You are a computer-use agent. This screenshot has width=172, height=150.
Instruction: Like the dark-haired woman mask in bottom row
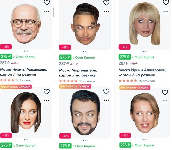pyautogui.click(x=47, y=92)
